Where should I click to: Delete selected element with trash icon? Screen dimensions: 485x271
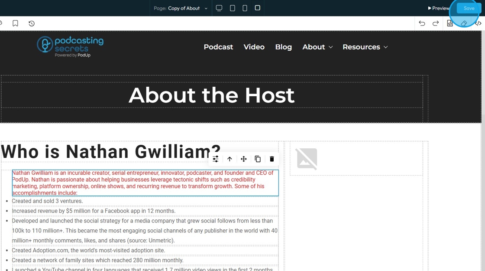272,159
